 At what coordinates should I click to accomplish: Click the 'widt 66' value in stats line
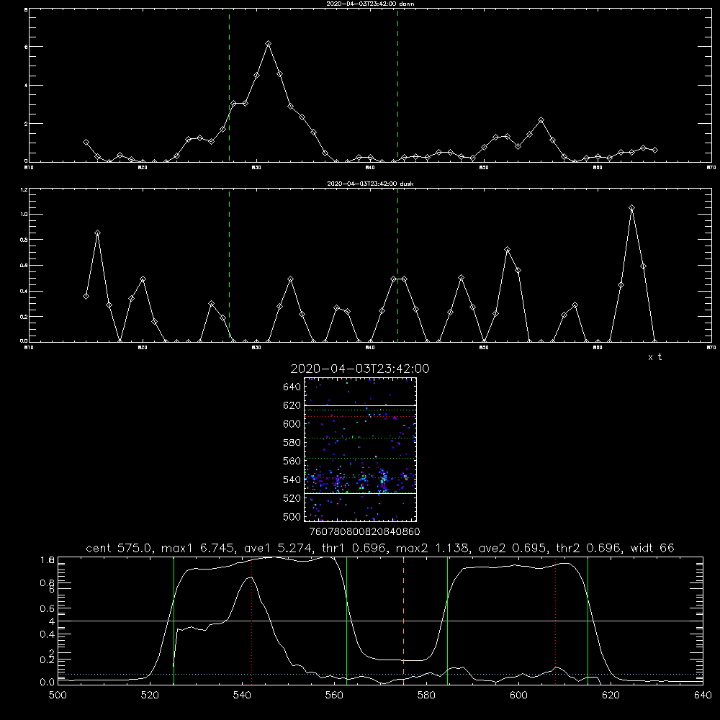[x=652, y=548]
